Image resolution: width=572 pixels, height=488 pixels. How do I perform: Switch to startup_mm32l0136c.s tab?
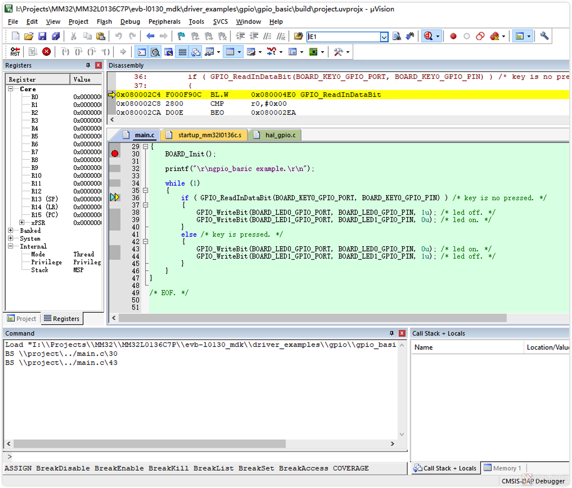tap(204, 135)
